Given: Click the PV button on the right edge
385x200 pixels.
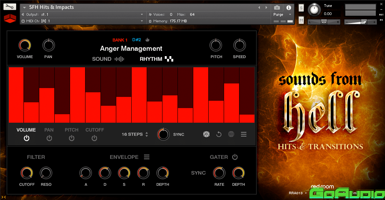Looking at the screenshot, I should [x=381, y=20].
